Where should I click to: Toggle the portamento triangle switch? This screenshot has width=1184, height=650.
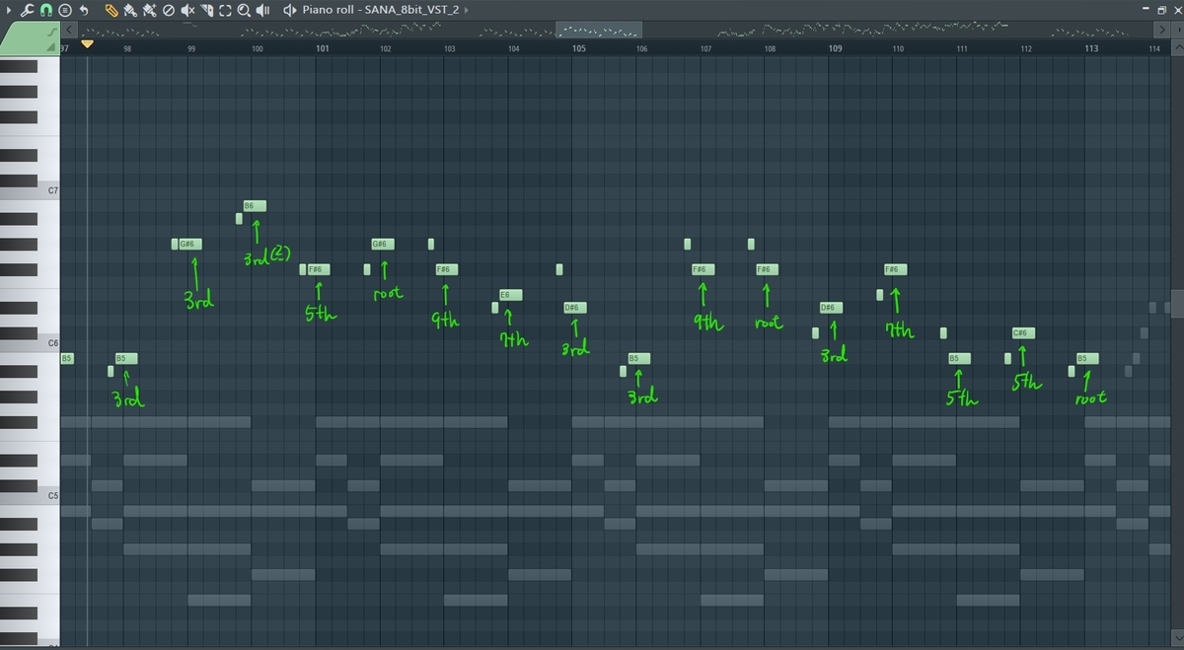click(51, 45)
